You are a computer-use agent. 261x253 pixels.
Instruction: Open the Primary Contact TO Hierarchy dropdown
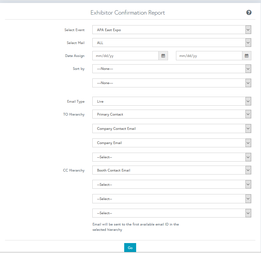[171, 114]
